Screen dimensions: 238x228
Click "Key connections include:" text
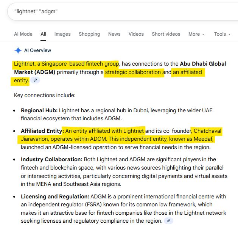(x=45, y=95)
